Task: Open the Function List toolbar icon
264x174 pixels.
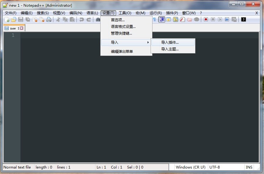Action: (183, 20)
